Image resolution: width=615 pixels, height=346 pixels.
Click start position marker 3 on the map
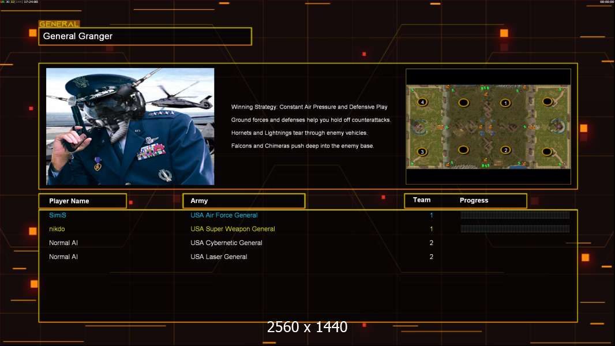click(x=422, y=152)
